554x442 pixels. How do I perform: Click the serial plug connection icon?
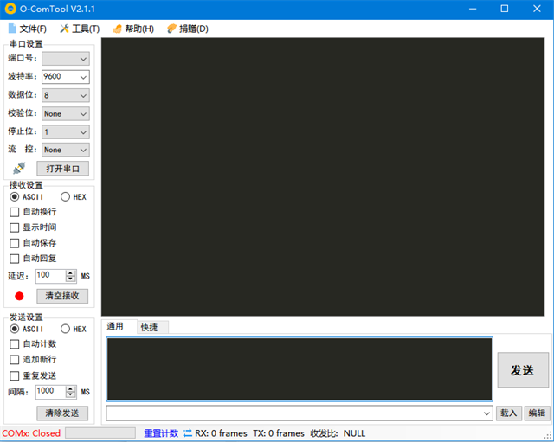(x=19, y=168)
